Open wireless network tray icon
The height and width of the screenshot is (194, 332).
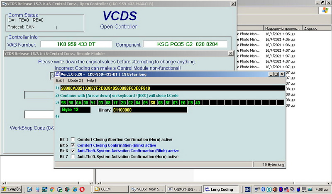pyautogui.click(x=257, y=189)
